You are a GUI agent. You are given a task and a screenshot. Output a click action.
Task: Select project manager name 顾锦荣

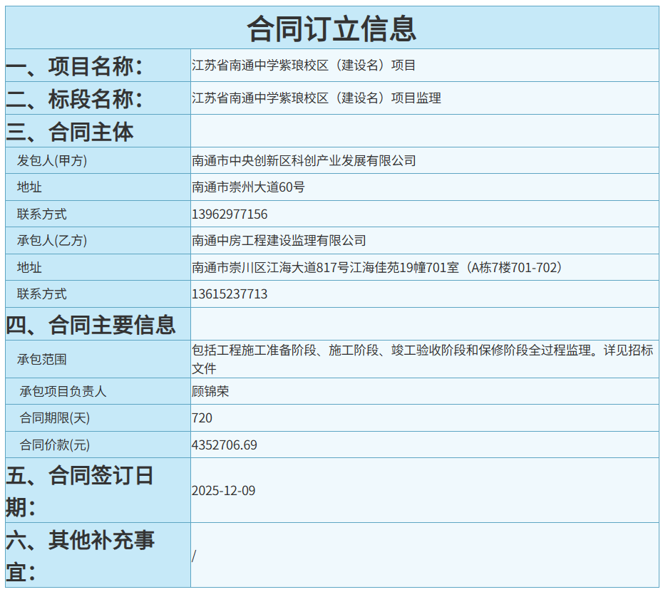click(210, 392)
